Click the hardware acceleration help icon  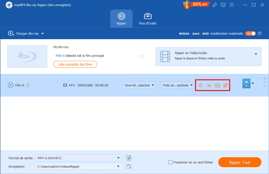click(x=260, y=34)
